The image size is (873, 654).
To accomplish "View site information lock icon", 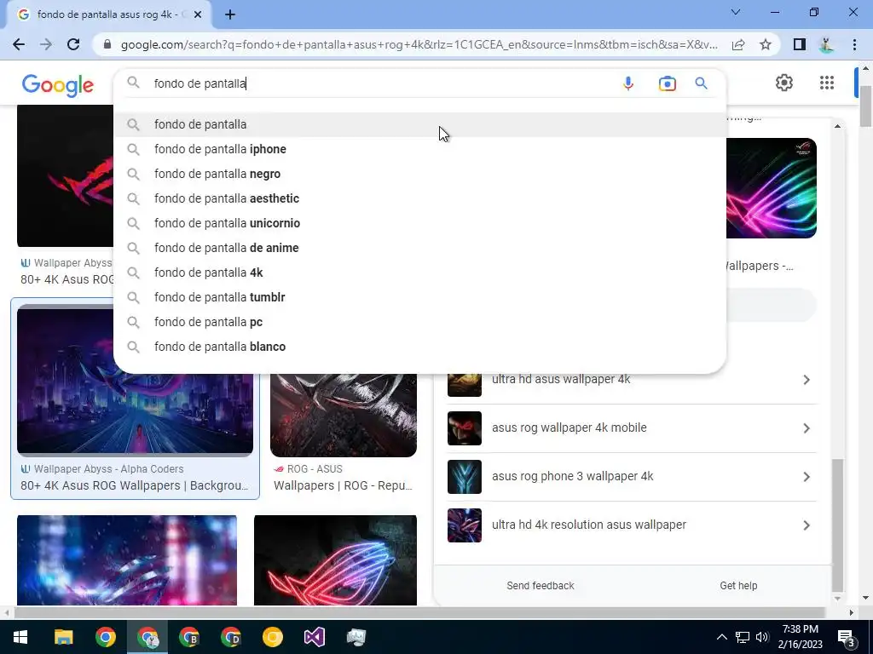I will 107,44.
